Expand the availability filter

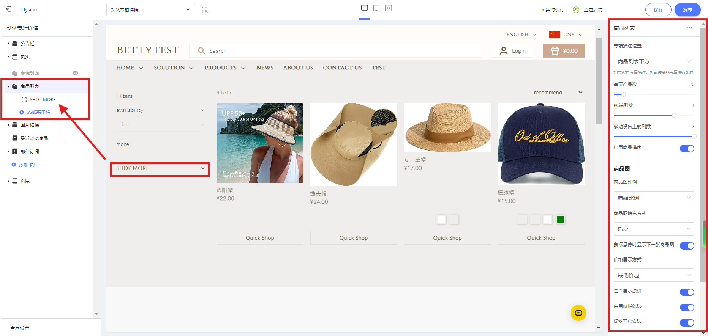160,110
